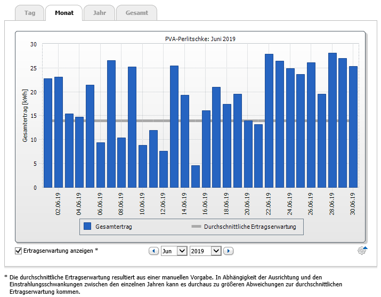Open the 2019 year dropdown
381x297 pixels.
click(x=205, y=251)
